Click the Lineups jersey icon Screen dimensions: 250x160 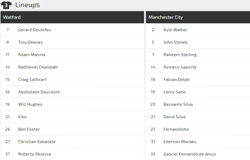tap(6, 5)
